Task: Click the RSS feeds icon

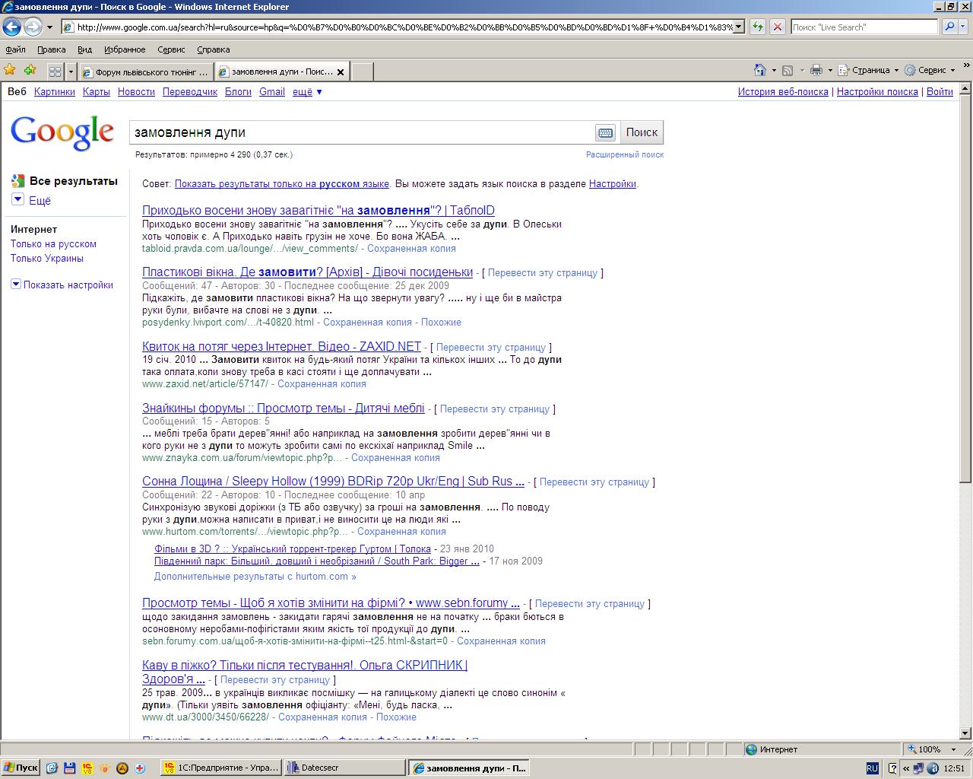Action: pos(788,70)
